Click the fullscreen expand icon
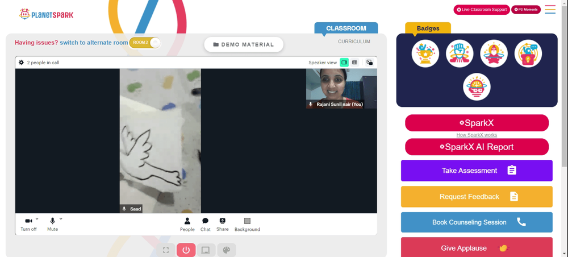Viewport: 568px width, 257px height. coord(166,250)
